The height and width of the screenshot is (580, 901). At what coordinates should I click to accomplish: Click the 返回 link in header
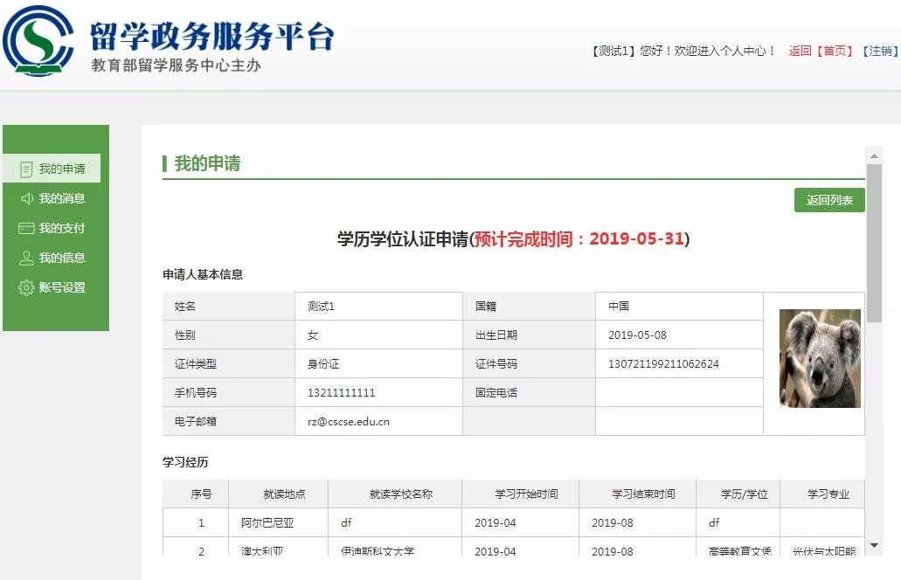pos(800,51)
